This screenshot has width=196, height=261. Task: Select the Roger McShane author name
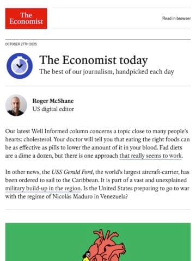(53, 101)
